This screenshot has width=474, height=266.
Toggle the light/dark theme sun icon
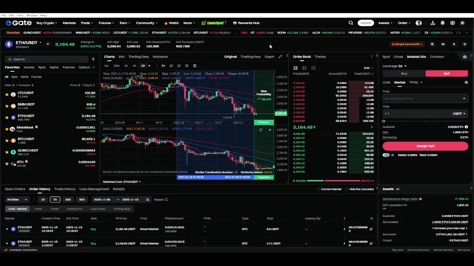(462, 23)
